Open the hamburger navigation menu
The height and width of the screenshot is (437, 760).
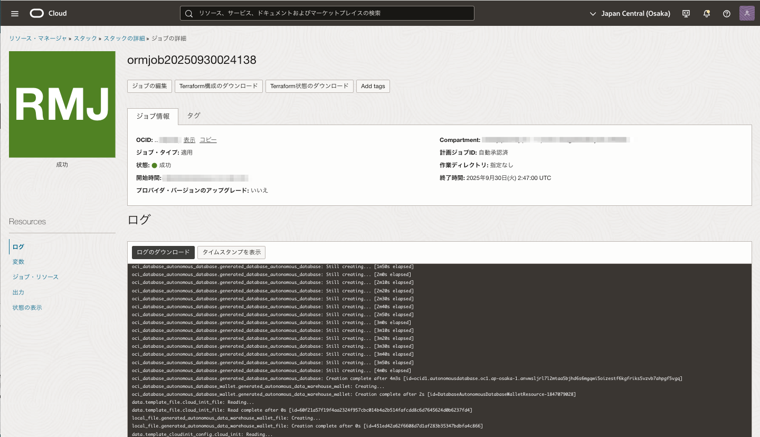[15, 13]
